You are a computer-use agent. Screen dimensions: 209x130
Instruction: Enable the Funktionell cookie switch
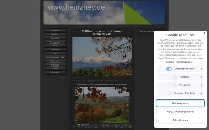click(174, 77)
